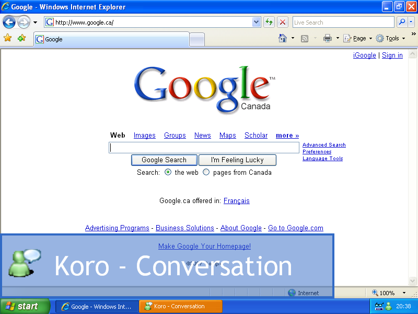Select 'pages from Canada' radio button
Screen dimensions: 418x314
tap(206, 172)
